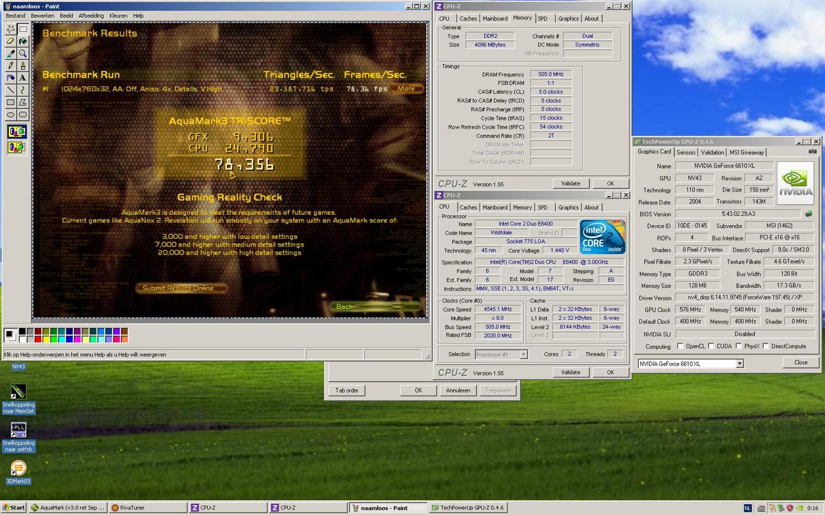Click the Windows Start button
825x515 pixels.
(x=14, y=508)
